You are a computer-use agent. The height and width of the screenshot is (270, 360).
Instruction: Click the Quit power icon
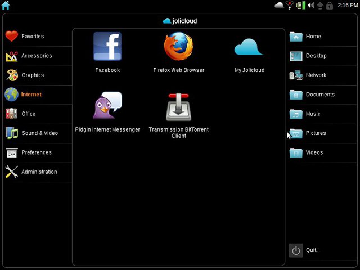[296, 250]
